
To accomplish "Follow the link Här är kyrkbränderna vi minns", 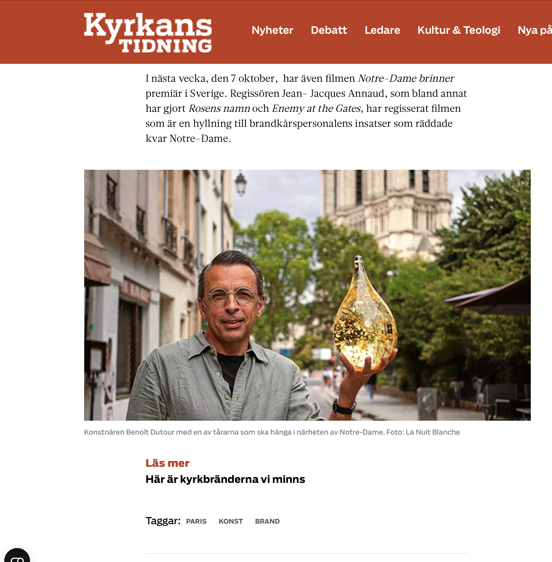I will (225, 479).
